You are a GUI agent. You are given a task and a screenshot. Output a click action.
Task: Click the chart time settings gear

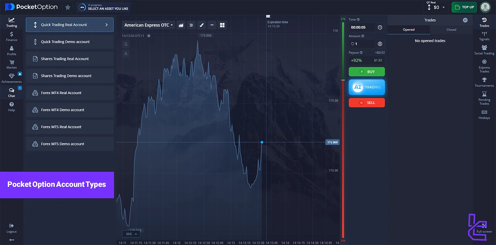(149, 36)
